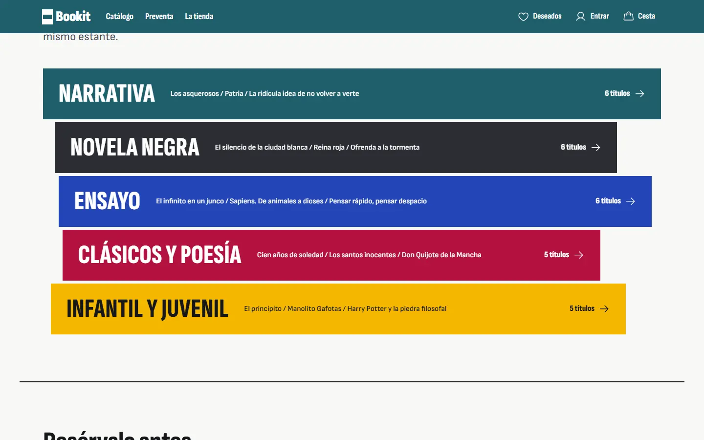Click the arrow in Clásicos y Poesía banner

click(x=579, y=255)
